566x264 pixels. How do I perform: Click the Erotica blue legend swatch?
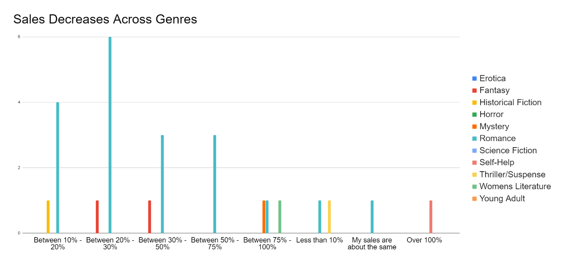click(474, 78)
